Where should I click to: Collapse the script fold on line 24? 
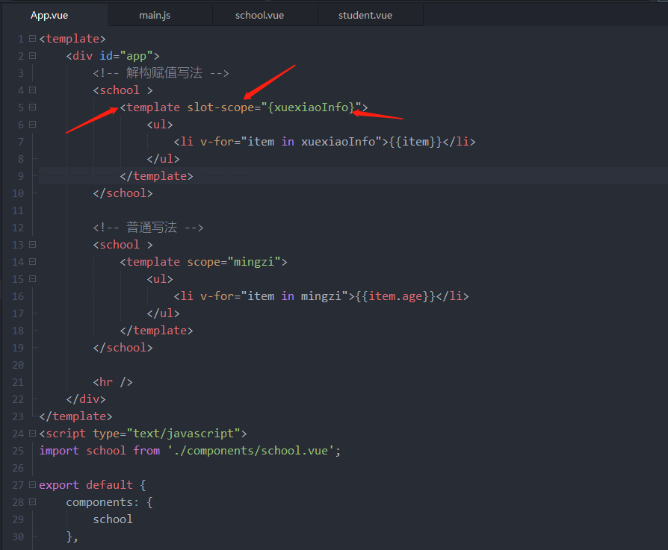32,434
